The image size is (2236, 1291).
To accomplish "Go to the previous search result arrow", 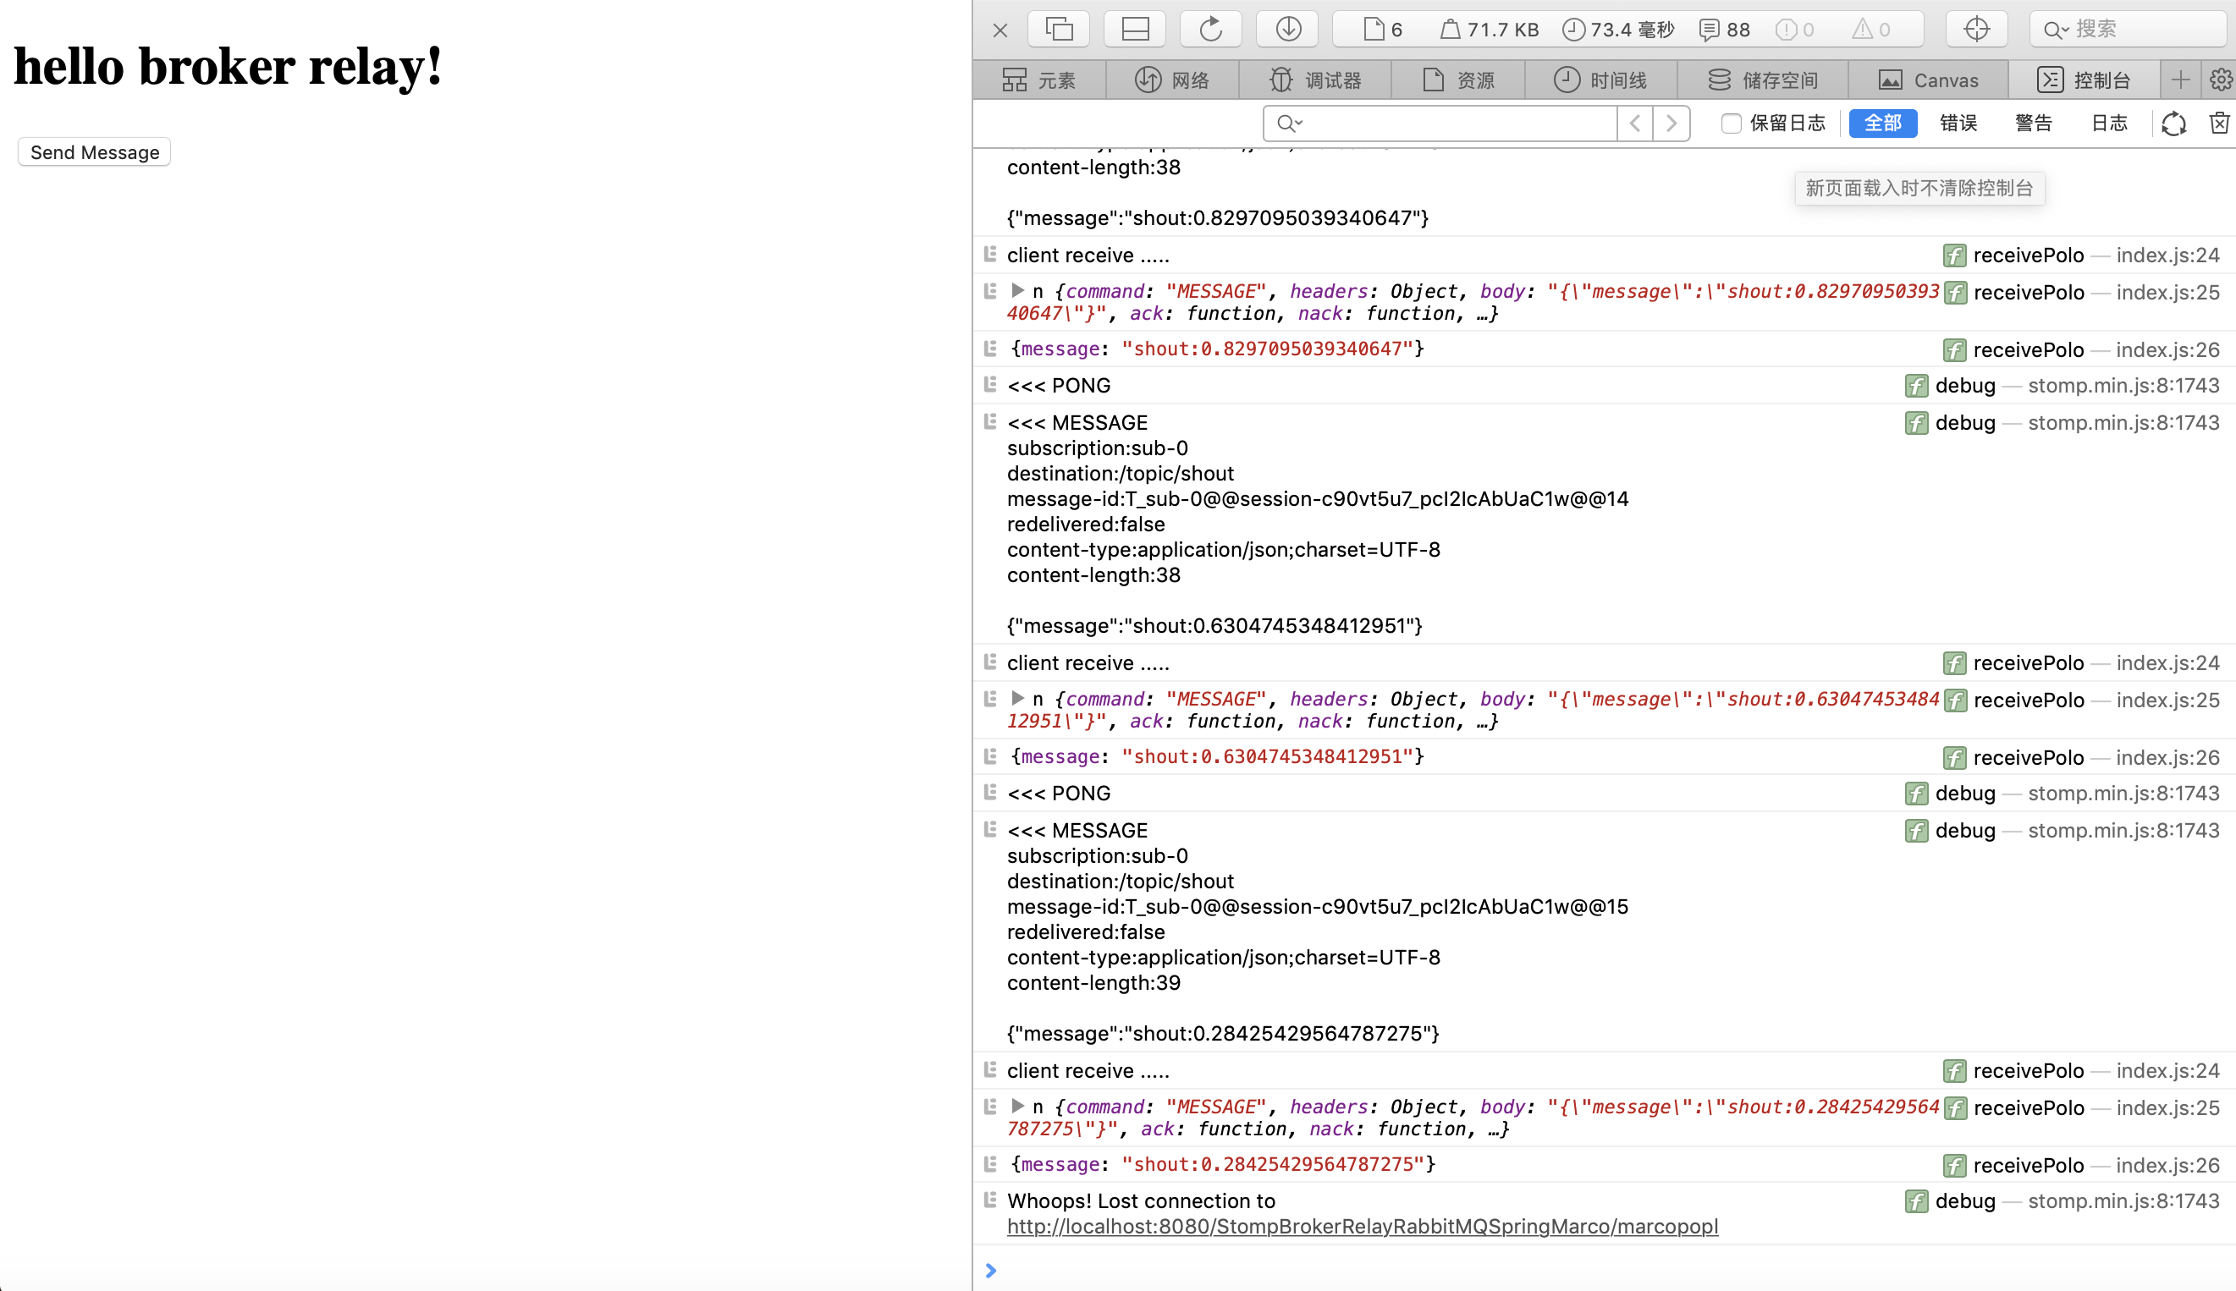I will pyautogui.click(x=1634, y=124).
